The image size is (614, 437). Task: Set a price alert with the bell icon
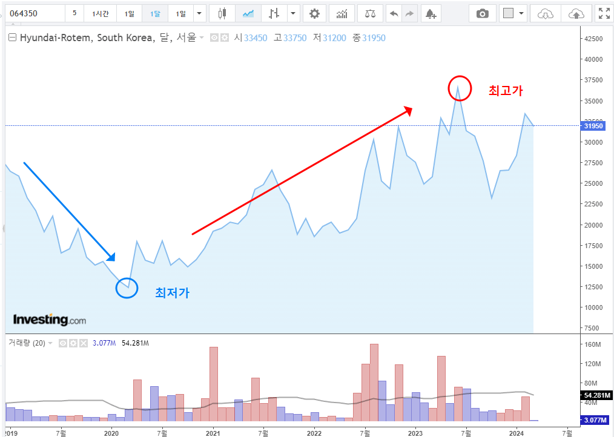pyautogui.click(x=431, y=13)
